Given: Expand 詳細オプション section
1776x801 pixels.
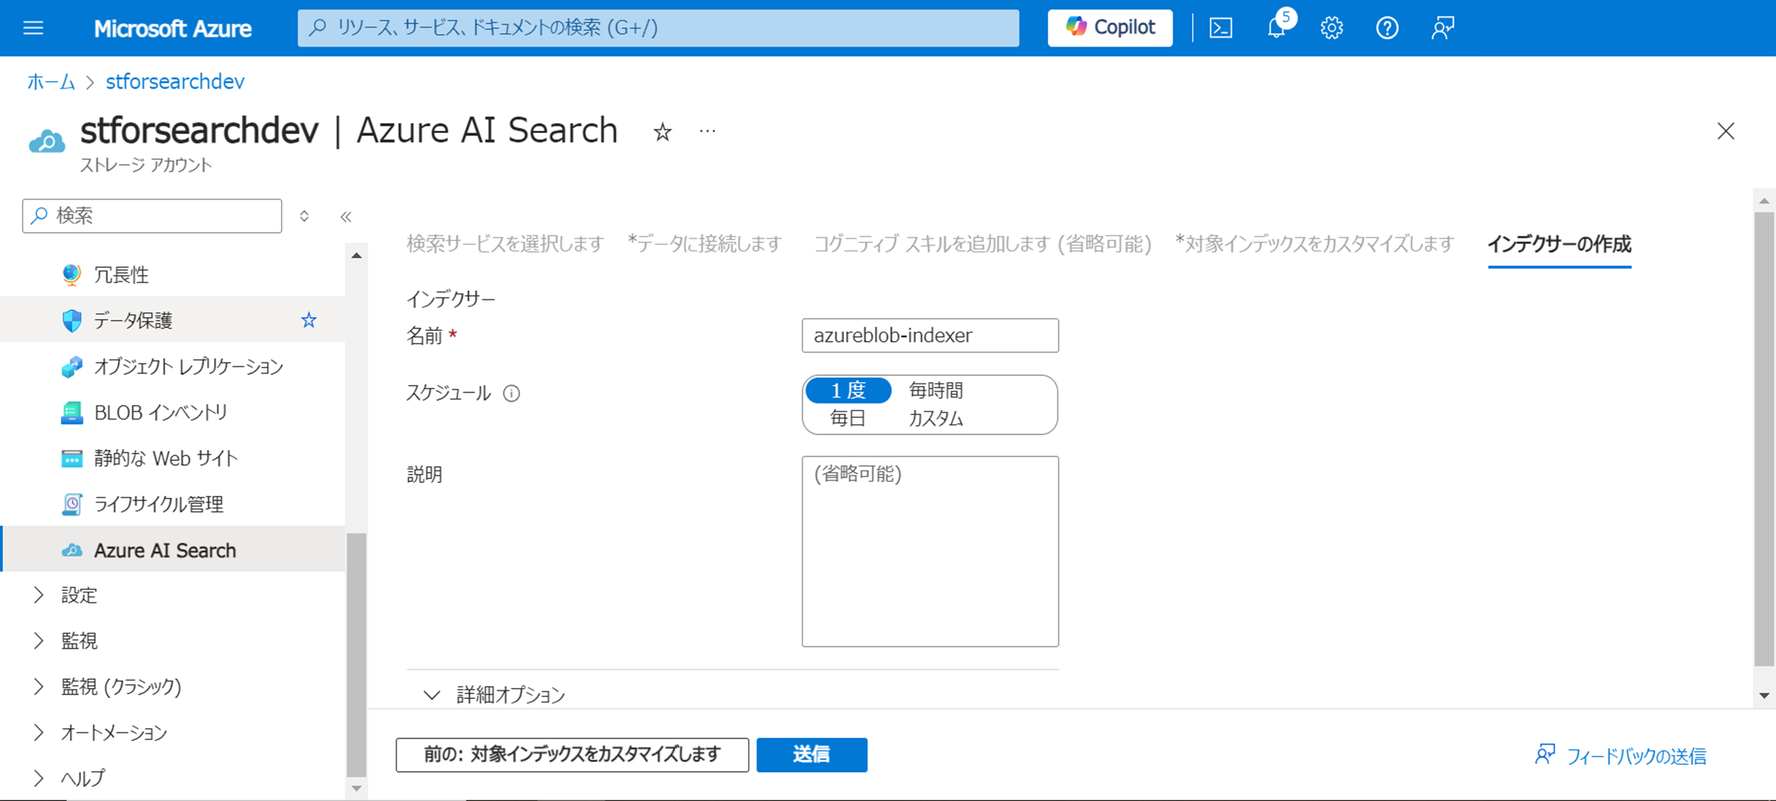Looking at the screenshot, I should (x=494, y=694).
